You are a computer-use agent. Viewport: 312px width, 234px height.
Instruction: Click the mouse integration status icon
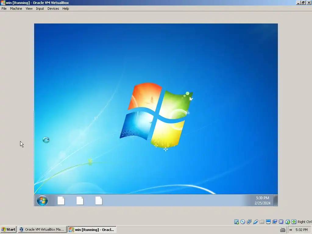[x=287, y=222]
